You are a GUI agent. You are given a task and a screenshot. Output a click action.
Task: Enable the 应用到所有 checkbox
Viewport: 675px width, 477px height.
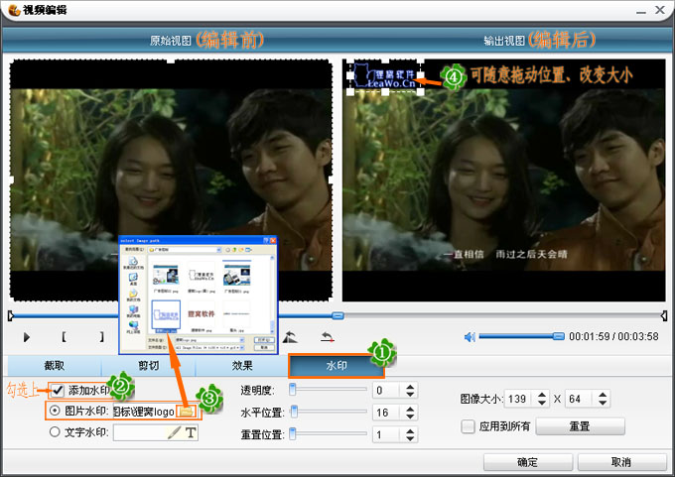point(468,426)
